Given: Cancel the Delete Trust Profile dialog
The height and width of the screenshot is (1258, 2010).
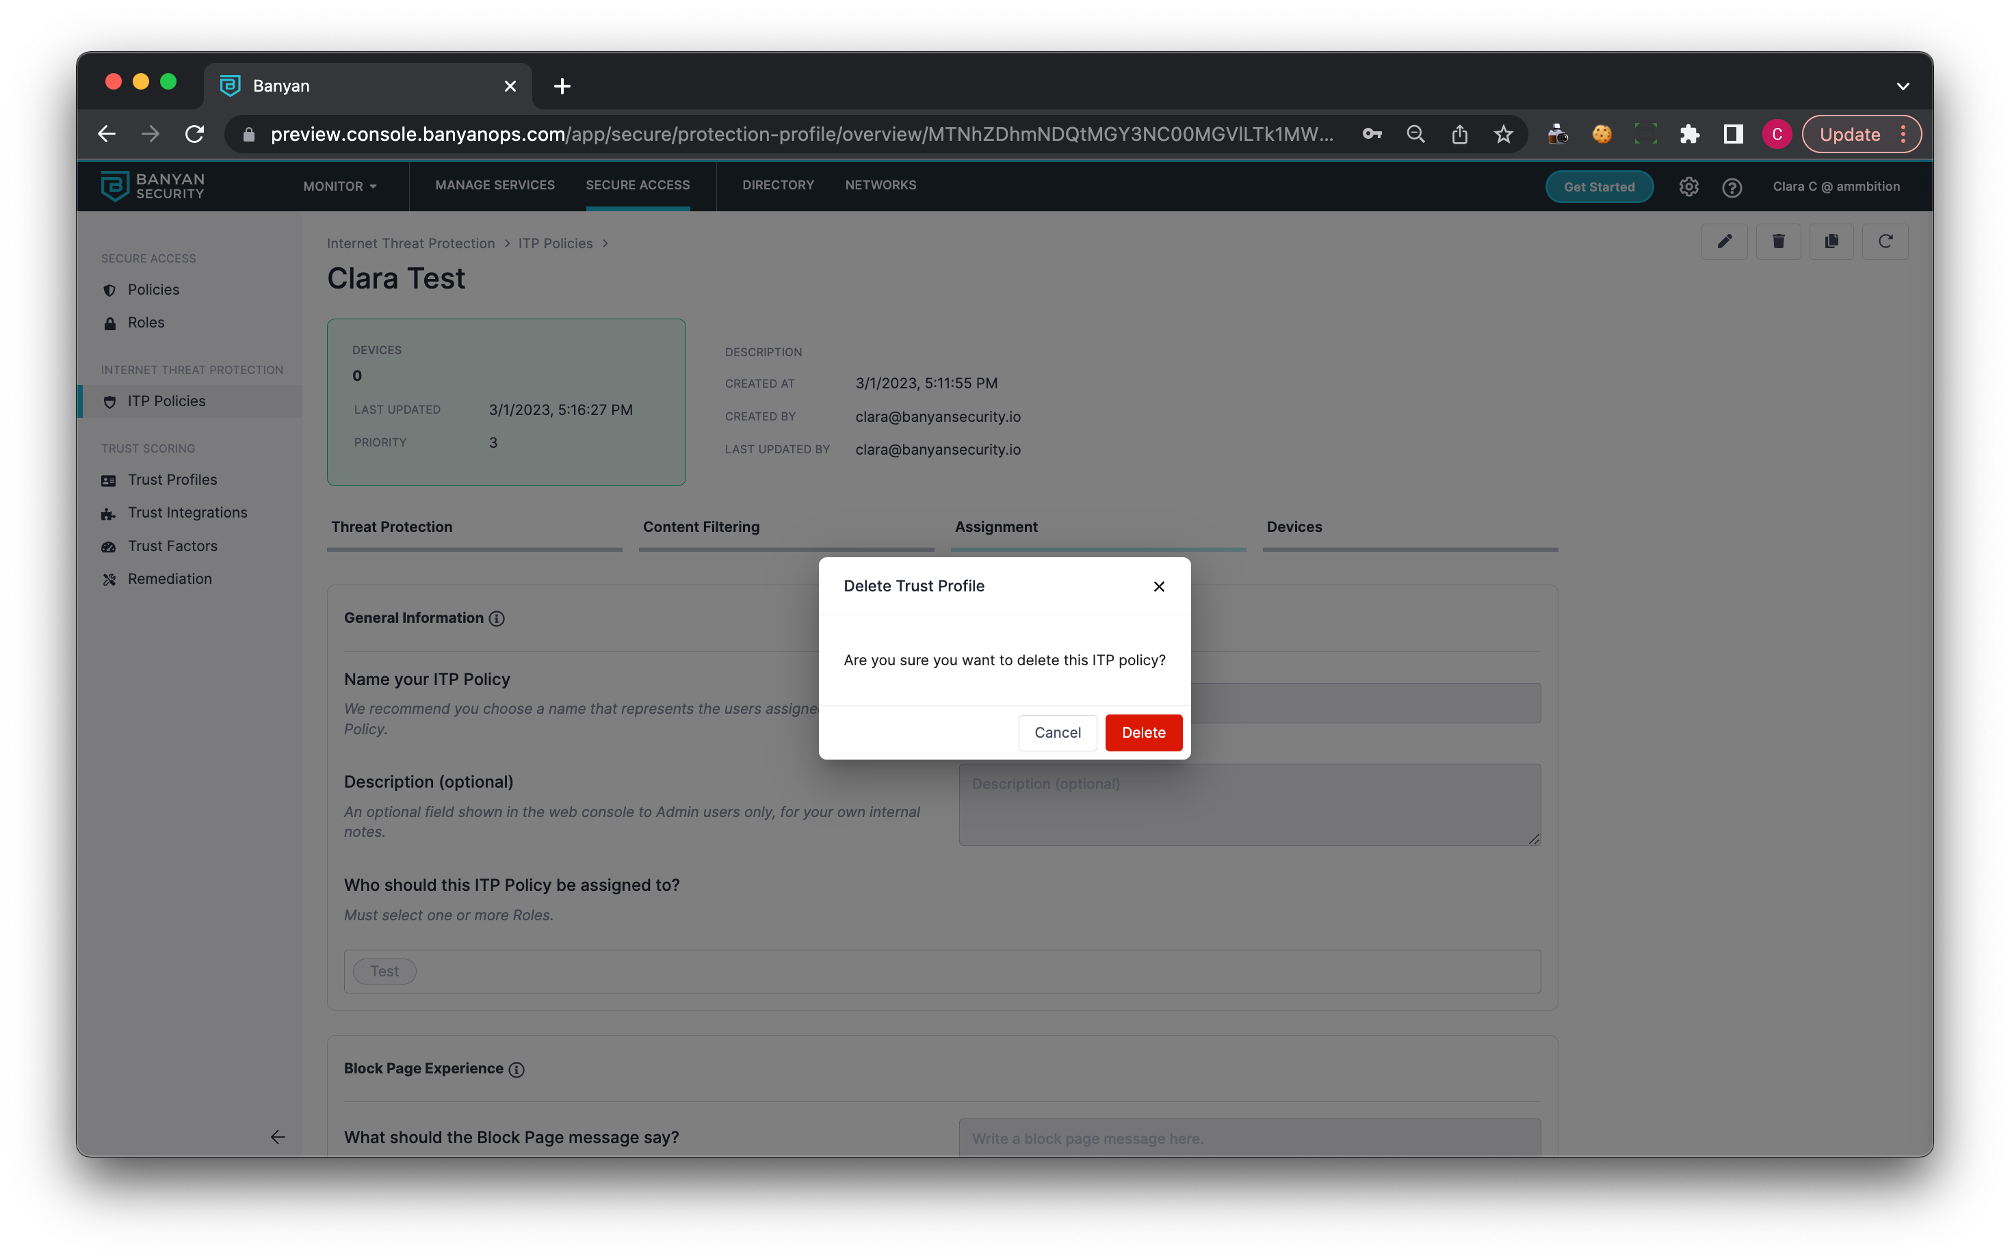Looking at the screenshot, I should click(1057, 732).
